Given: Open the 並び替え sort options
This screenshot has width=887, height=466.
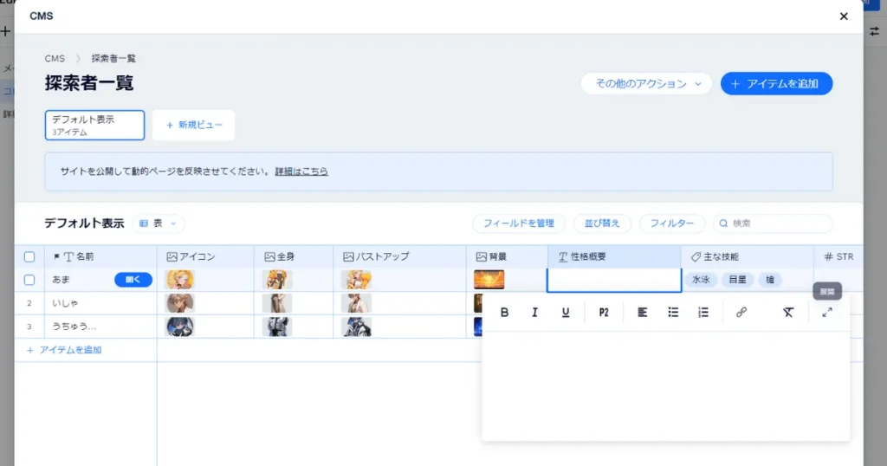Looking at the screenshot, I should 602,223.
